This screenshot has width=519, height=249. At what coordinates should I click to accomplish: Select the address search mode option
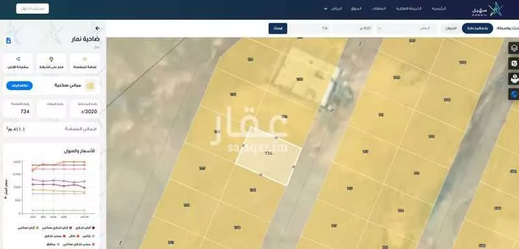click(450, 29)
